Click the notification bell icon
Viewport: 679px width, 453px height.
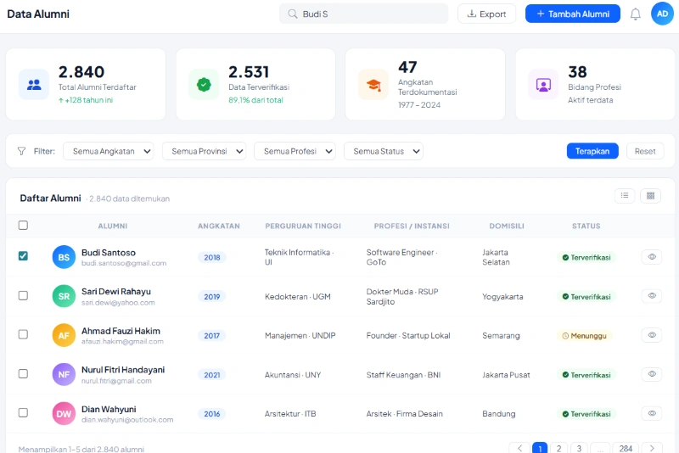pyautogui.click(x=635, y=14)
